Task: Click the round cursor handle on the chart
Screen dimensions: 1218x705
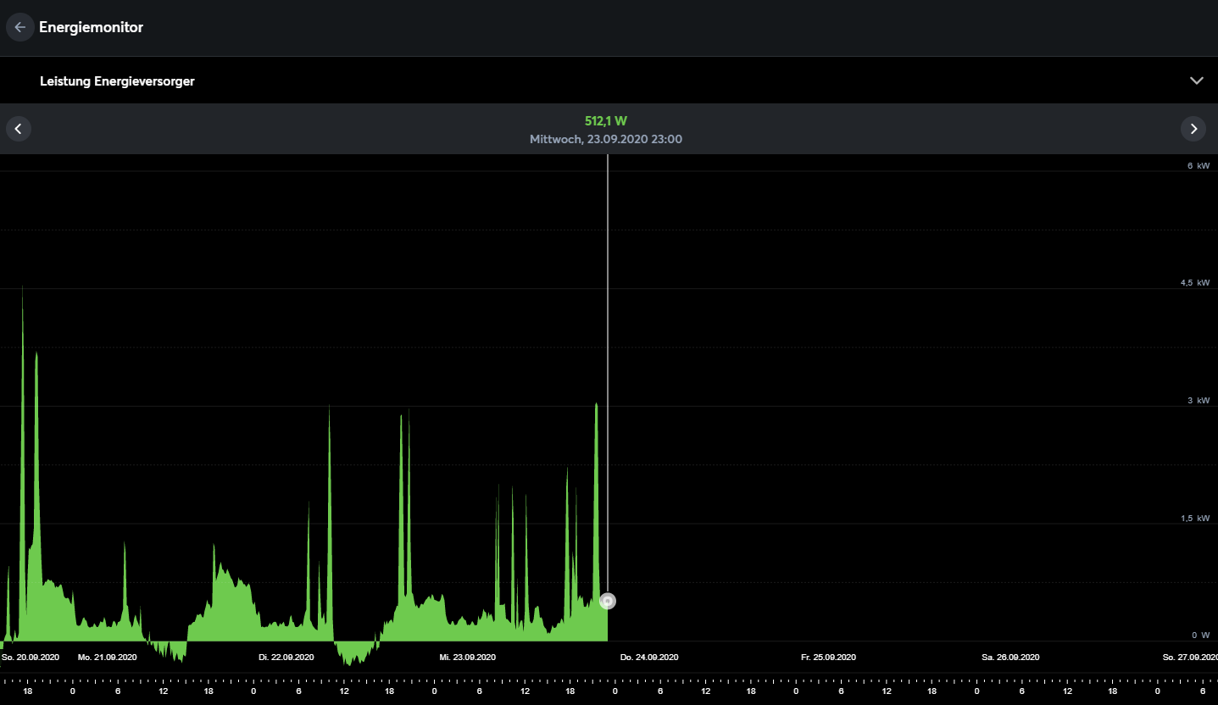Action: coord(607,601)
